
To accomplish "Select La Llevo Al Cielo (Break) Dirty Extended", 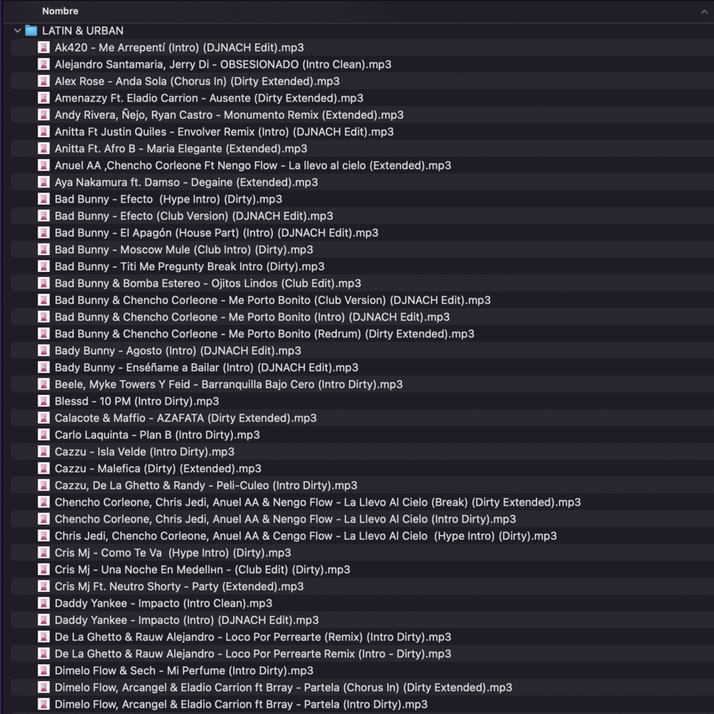I will pos(318,502).
